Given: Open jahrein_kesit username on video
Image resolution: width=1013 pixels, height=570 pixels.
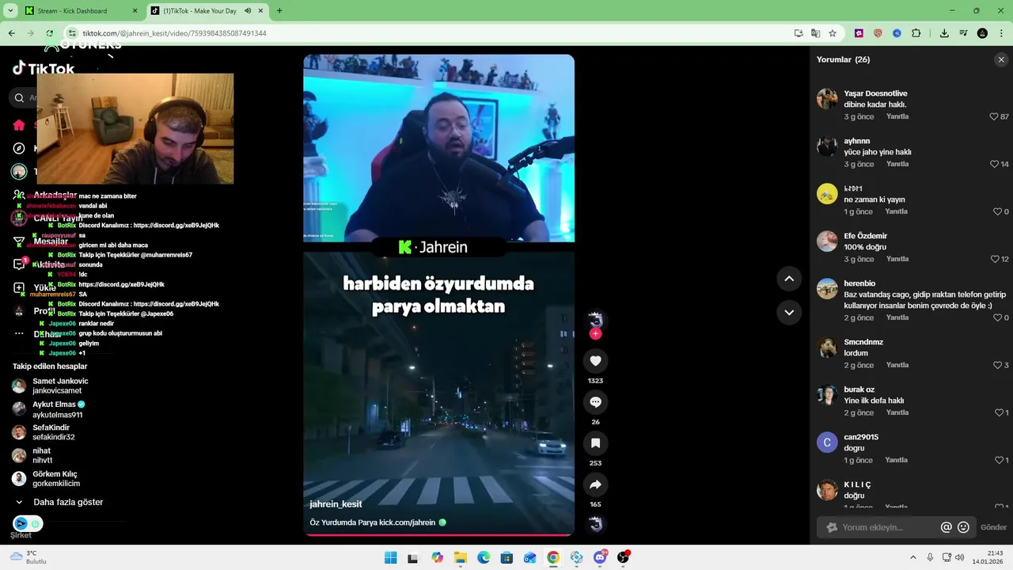Looking at the screenshot, I should [x=336, y=504].
